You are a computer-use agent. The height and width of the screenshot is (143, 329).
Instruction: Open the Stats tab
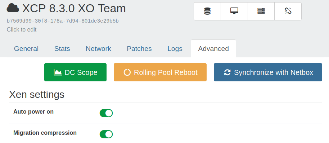(x=62, y=48)
